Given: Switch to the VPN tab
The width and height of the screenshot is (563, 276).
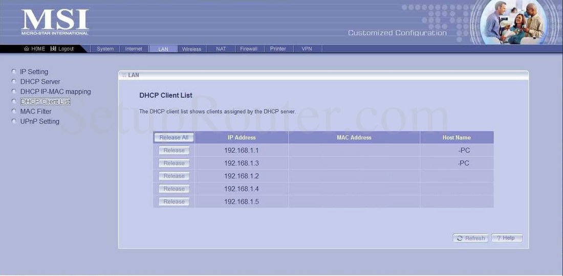Looking at the screenshot, I should pyautogui.click(x=307, y=49).
